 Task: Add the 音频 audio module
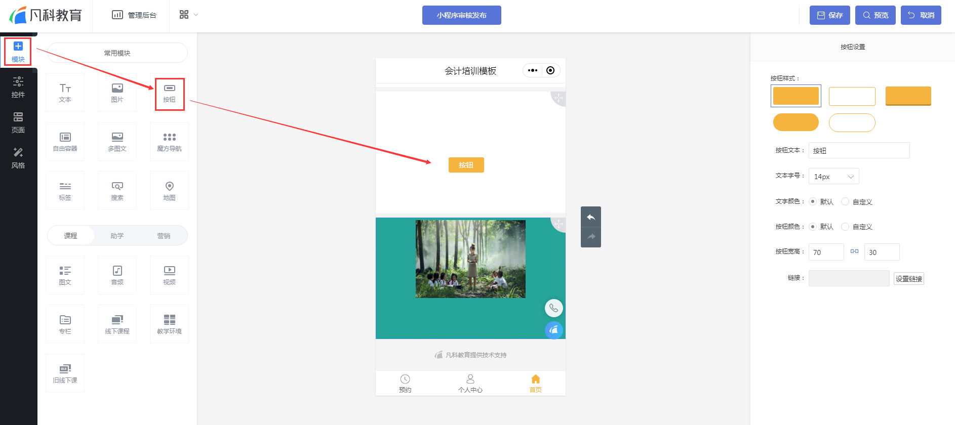117,275
